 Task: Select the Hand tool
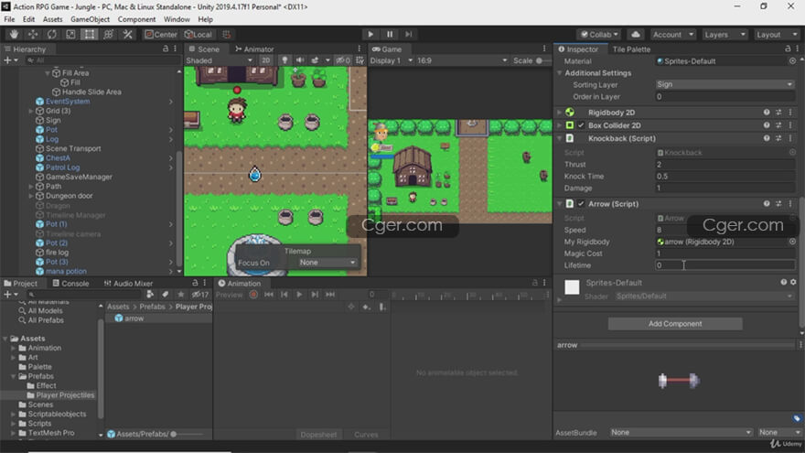pos(14,35)
